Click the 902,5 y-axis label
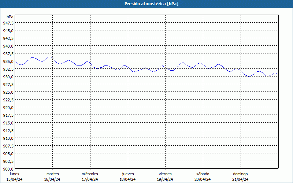The image size is (293, 183). 8,161
